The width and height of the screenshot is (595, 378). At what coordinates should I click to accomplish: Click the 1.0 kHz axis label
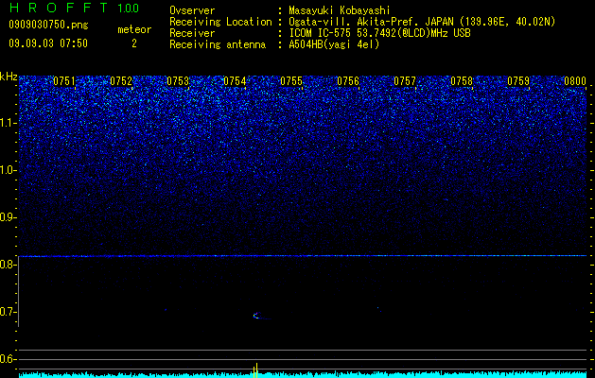(9, 170)
